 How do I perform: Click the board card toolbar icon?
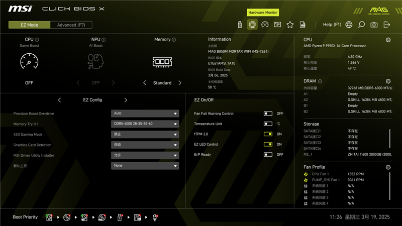click(277, 25)
